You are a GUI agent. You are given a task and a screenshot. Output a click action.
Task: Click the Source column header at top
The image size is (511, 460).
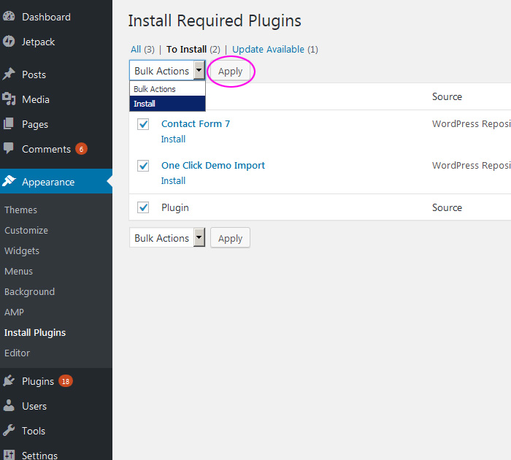click(447, 96)
